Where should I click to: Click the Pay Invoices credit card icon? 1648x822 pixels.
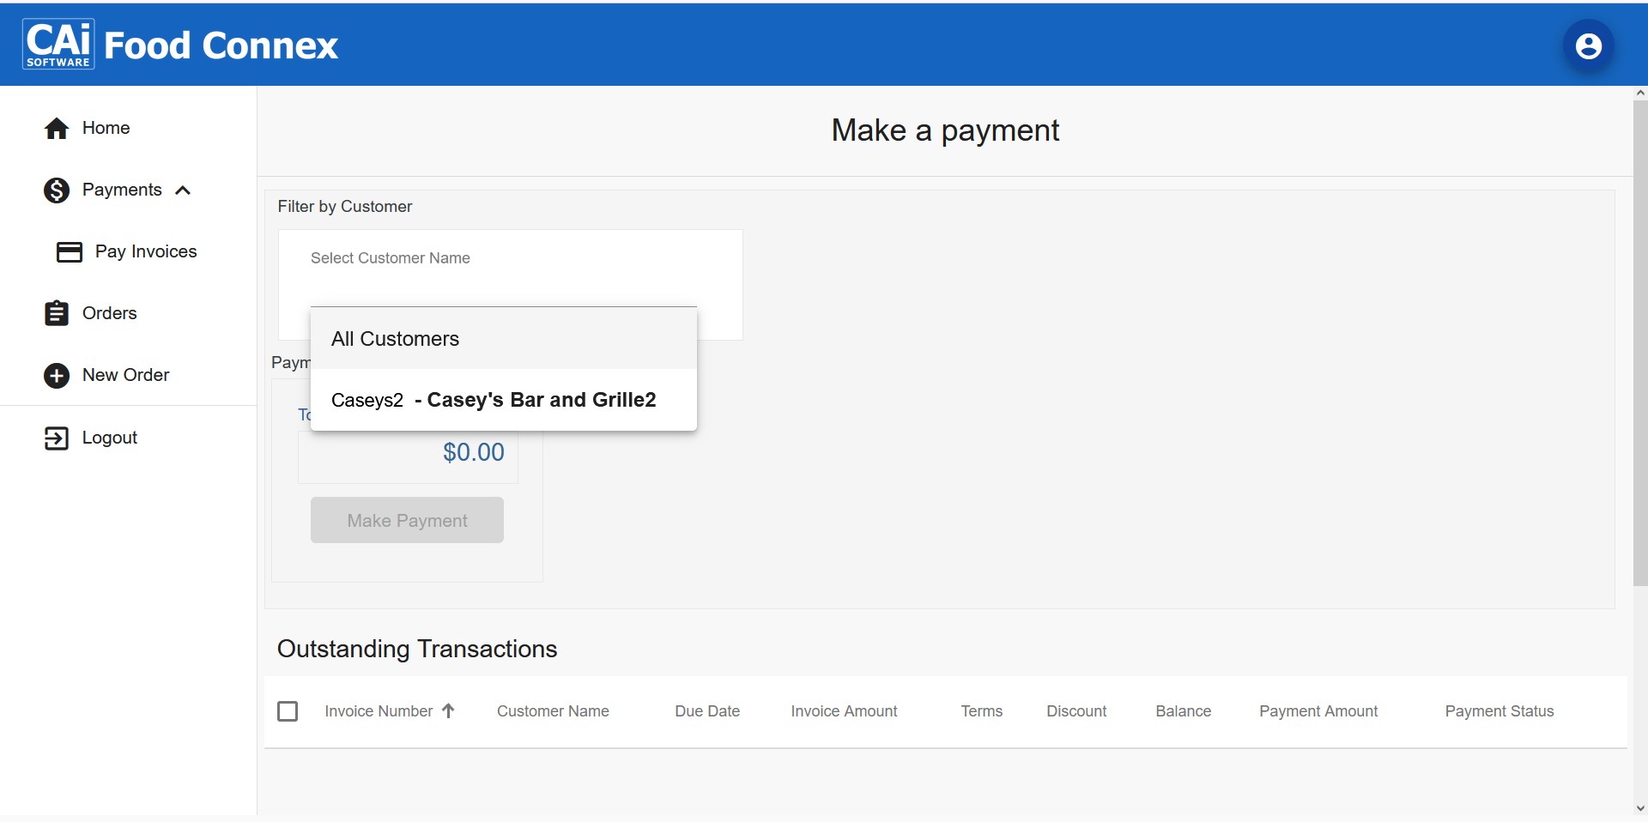(70, 251)
